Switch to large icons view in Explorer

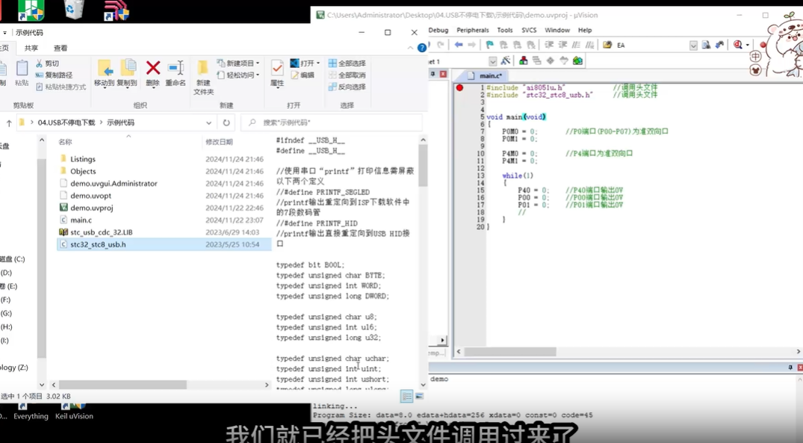click(419, 397)
